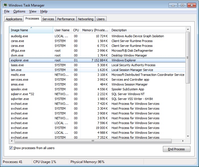Viewport: 199px width, 167px height.
Task: Click Desktop Window Manager description
Action: tap(129, 55)
